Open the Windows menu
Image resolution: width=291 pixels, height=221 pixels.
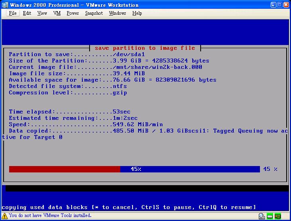pyautogui.click(x=117, y=13)
